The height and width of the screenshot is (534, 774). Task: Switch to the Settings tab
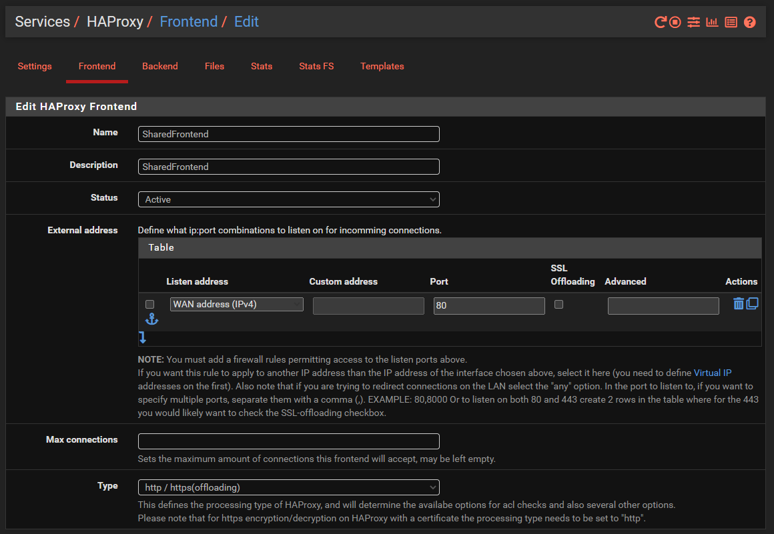click(x=35, y=66)
